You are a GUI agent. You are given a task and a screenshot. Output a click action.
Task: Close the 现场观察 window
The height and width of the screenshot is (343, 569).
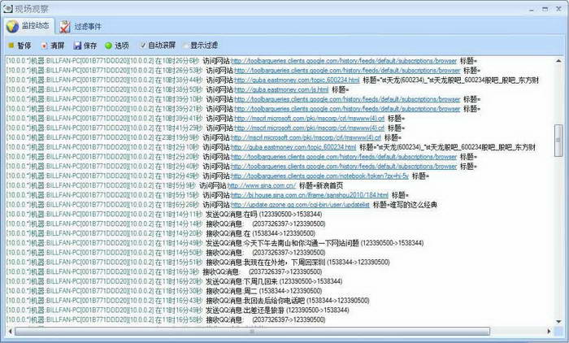pyautogui.click(x=559, y=9)
